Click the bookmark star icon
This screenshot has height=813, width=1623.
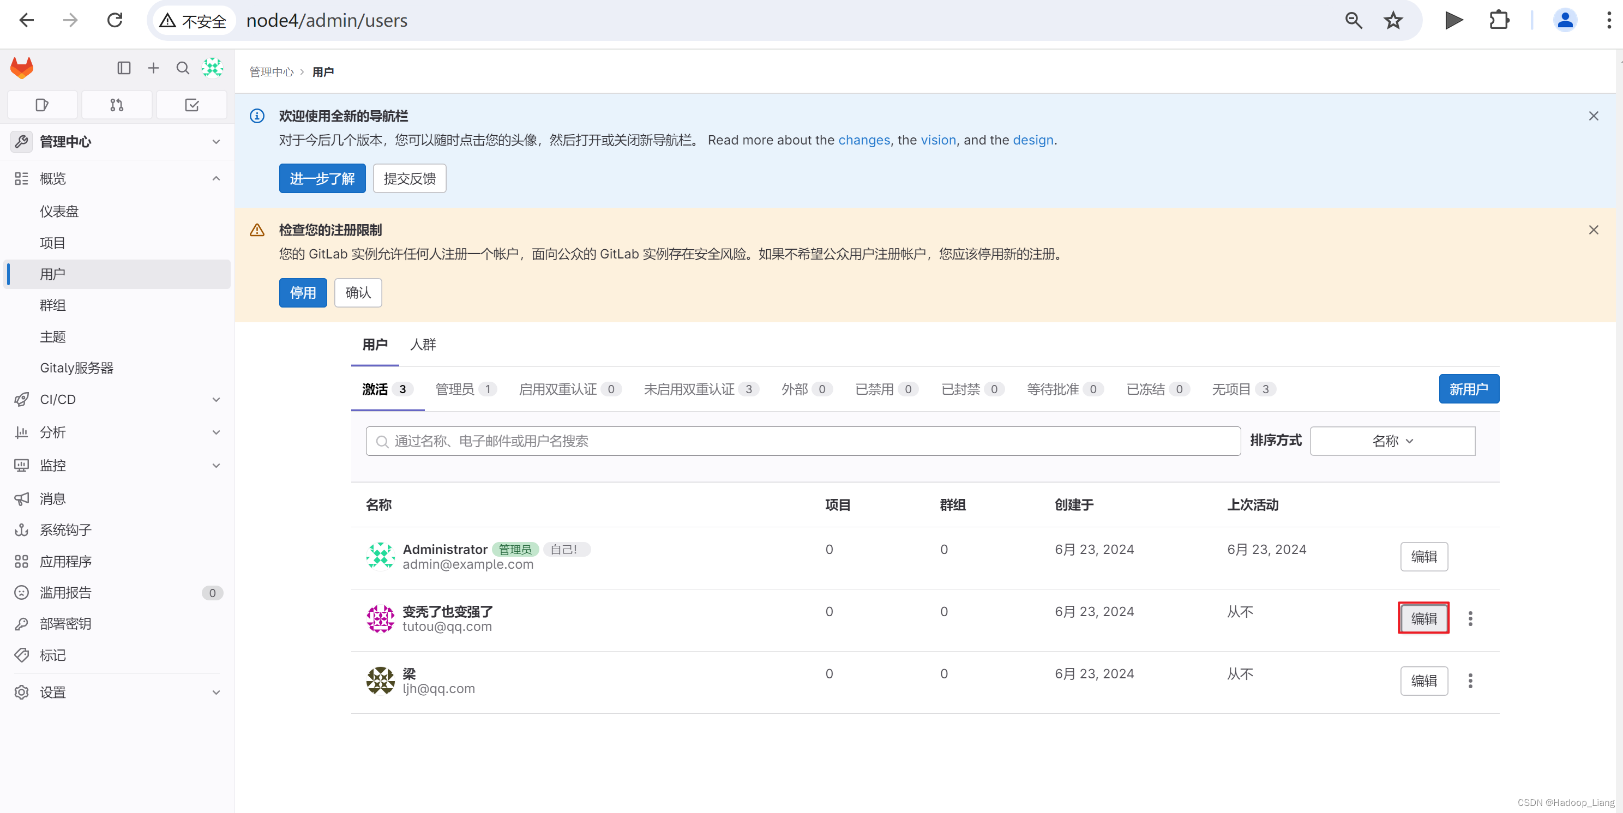coord(1393,21)
